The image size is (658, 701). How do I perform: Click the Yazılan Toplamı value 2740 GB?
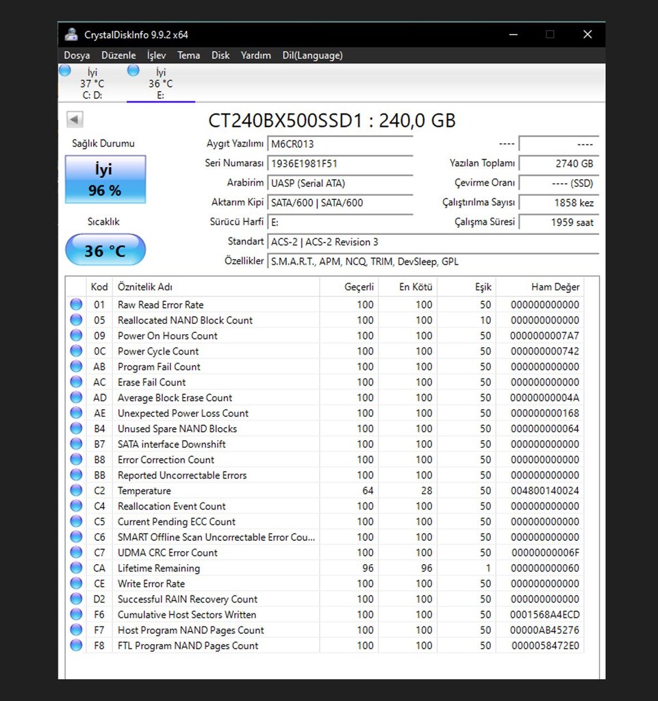click(558, 164)
